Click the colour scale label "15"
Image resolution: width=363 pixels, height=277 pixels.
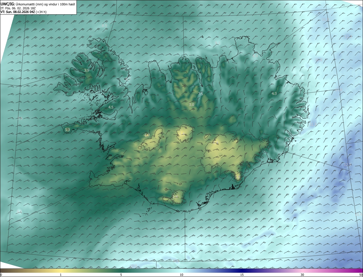tap(242, 275)
